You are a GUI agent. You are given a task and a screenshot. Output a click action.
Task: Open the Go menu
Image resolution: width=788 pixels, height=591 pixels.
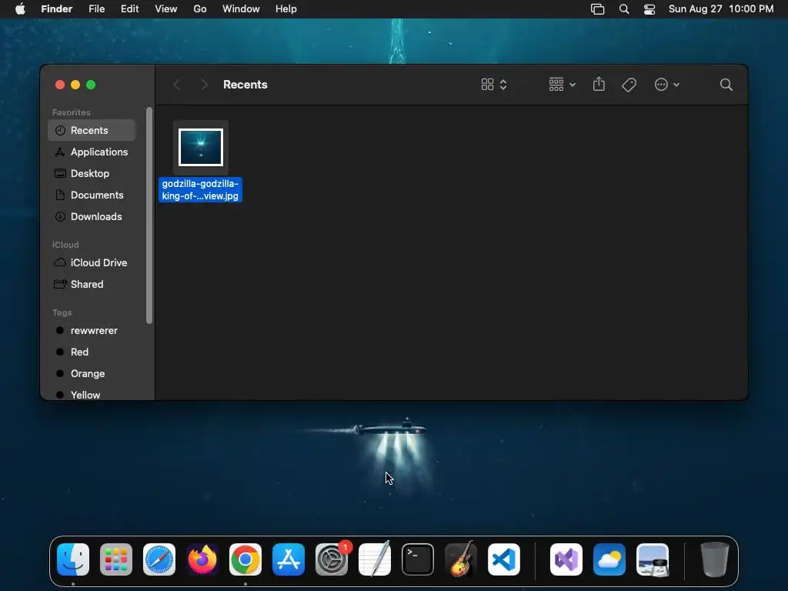[x=200, y=9]
